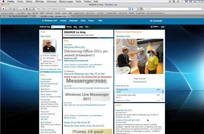Click the French flag input source icon
204x134 pixels.
pos(191,1)
